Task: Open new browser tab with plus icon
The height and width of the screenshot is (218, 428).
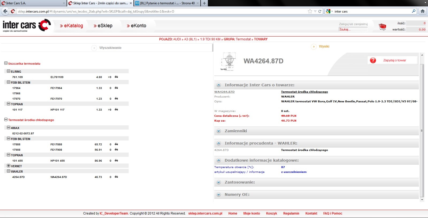Action: (204, 3)
